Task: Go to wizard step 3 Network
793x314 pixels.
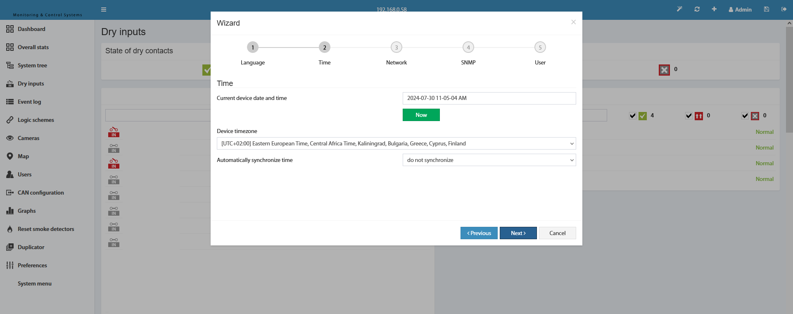Action: click(x=396, y=48)
